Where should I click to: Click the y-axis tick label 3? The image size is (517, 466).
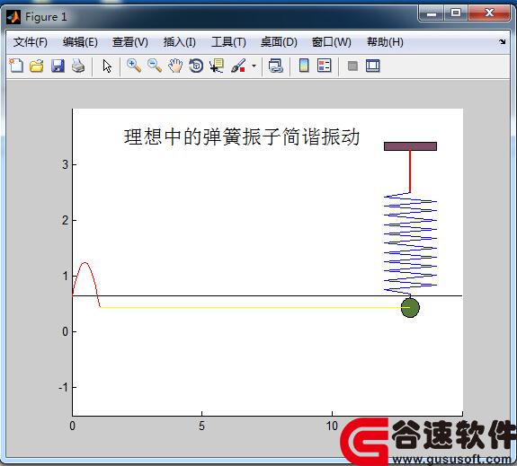point(66,164)
